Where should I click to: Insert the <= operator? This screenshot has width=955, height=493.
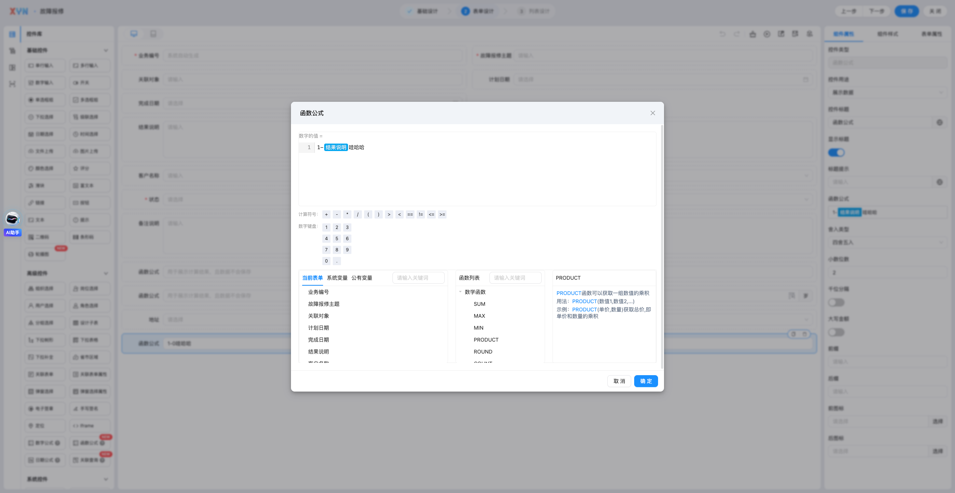tap(432, 214)
